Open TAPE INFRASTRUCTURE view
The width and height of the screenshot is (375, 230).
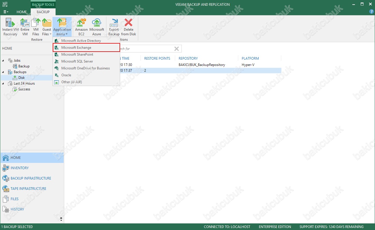coord(32,189)
